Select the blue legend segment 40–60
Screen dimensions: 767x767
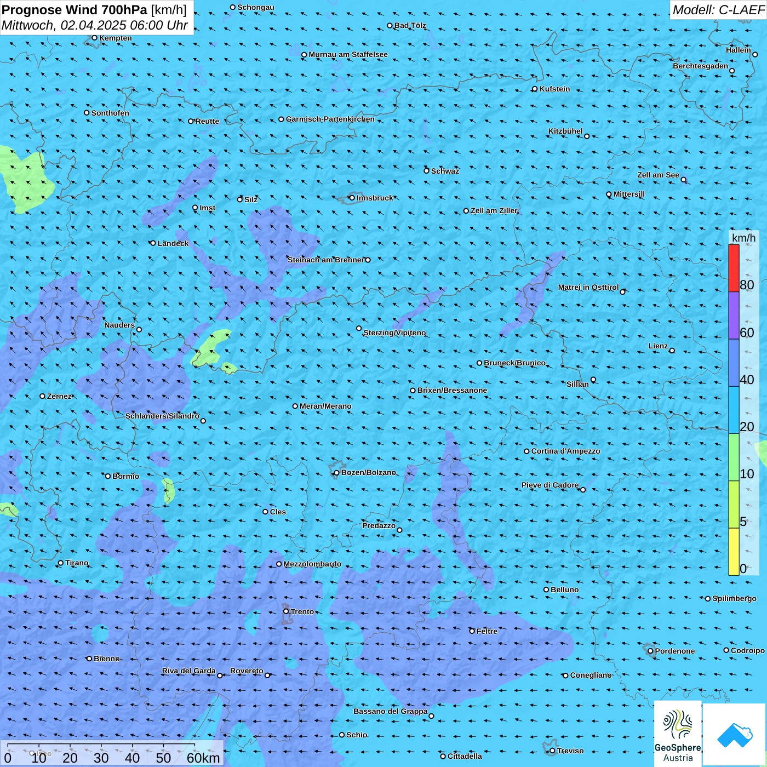click(x=734, y=363)
